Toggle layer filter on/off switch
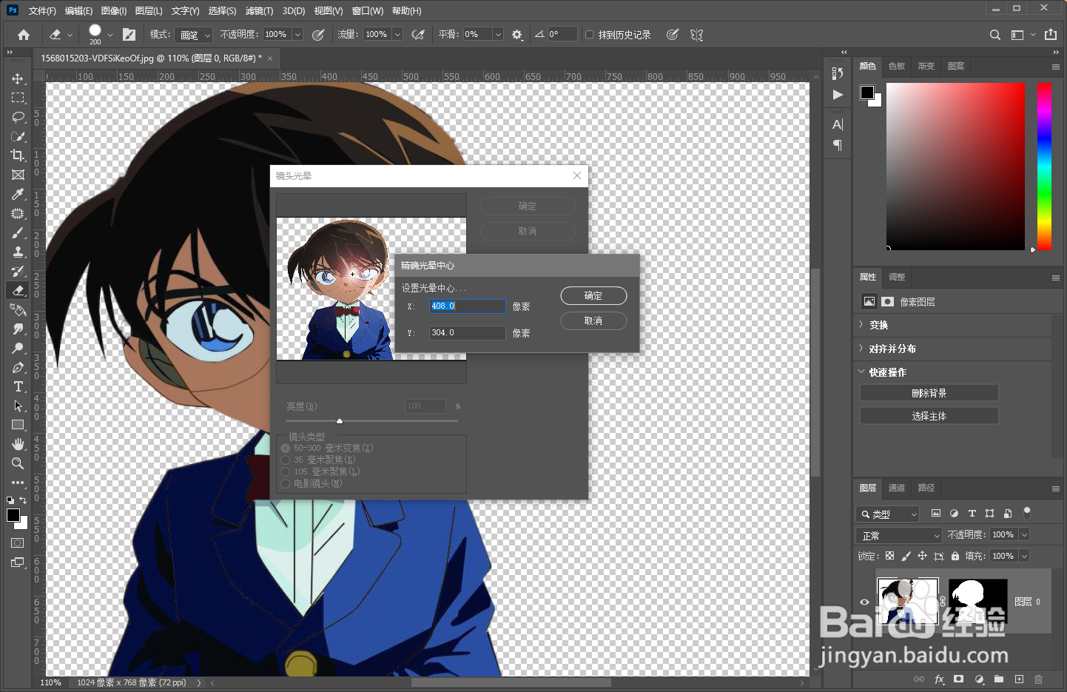Screen dimensions: 1067x692 [x=1027, y=512]
